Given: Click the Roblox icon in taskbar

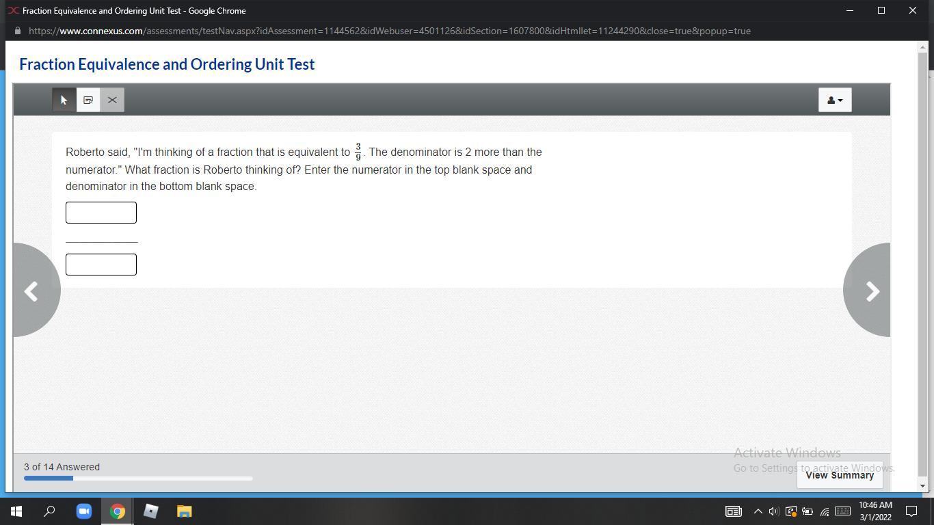Looking at the screenshot, I should coord(150,511).
